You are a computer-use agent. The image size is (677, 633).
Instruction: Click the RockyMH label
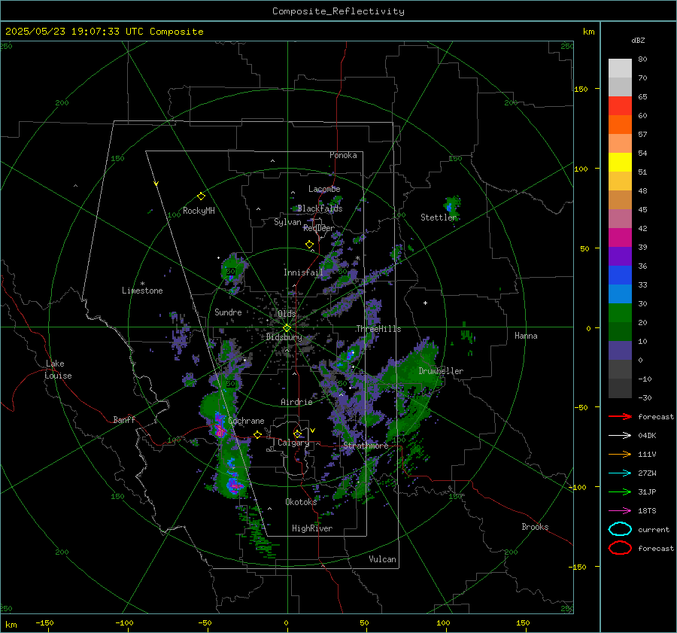click(199, 211)
